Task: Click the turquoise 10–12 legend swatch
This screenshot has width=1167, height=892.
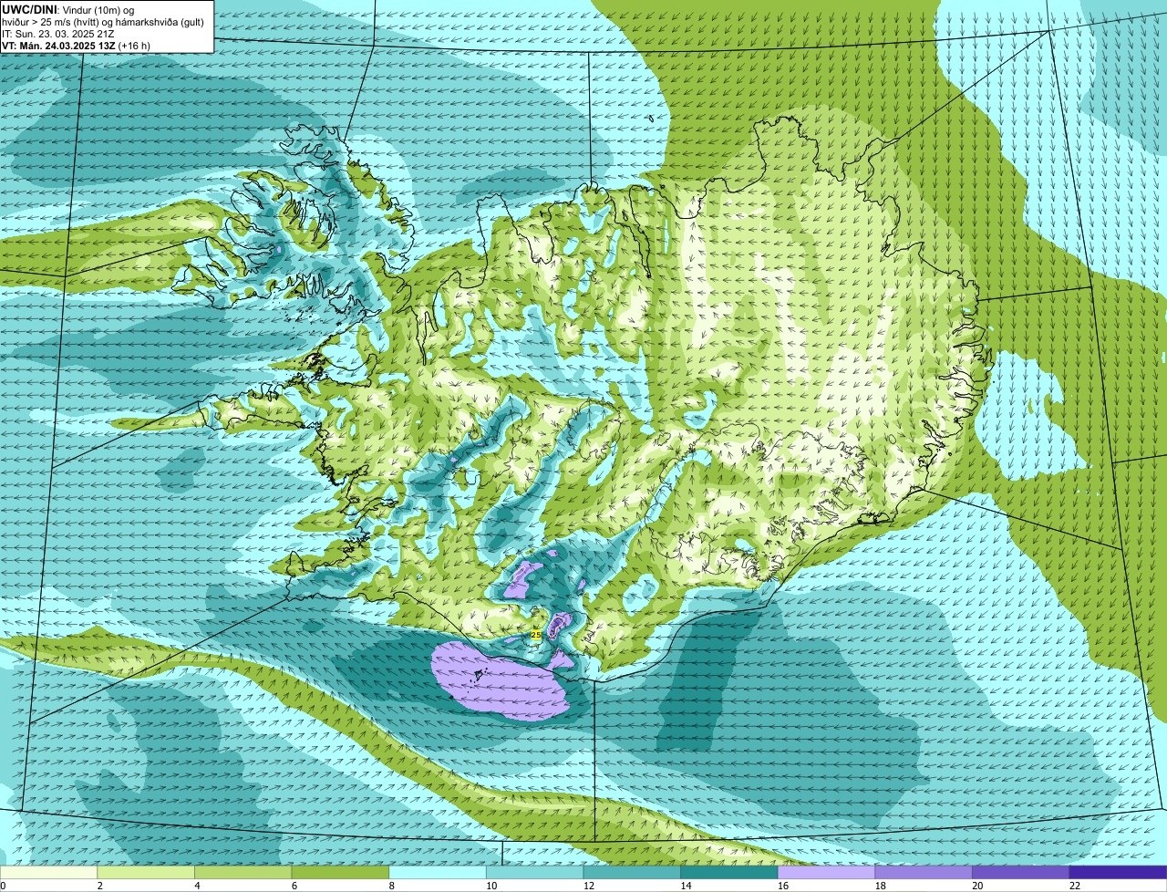Action: 535,873
